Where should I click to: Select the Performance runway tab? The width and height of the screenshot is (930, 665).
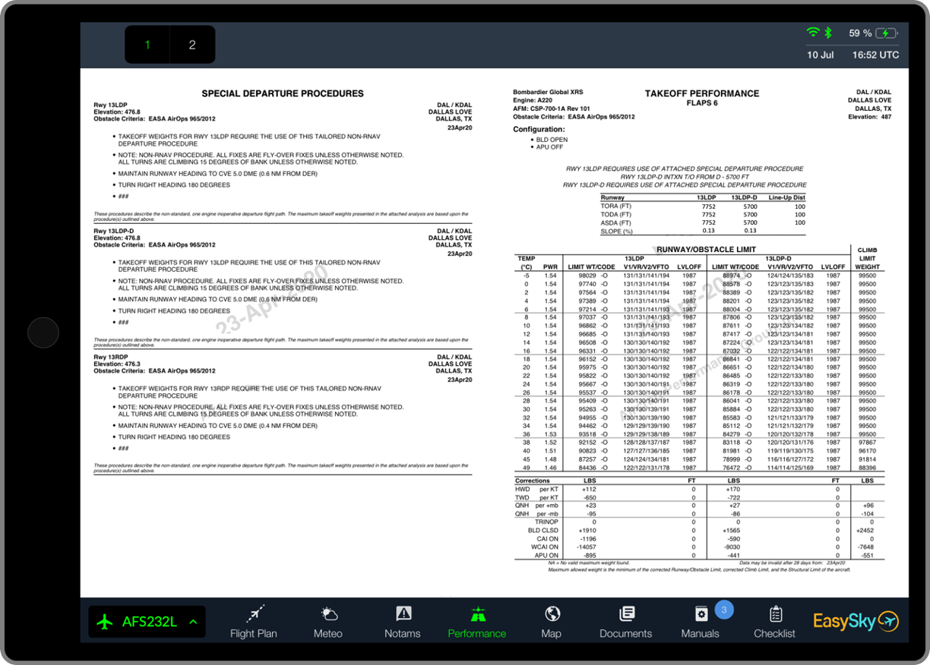476,621
